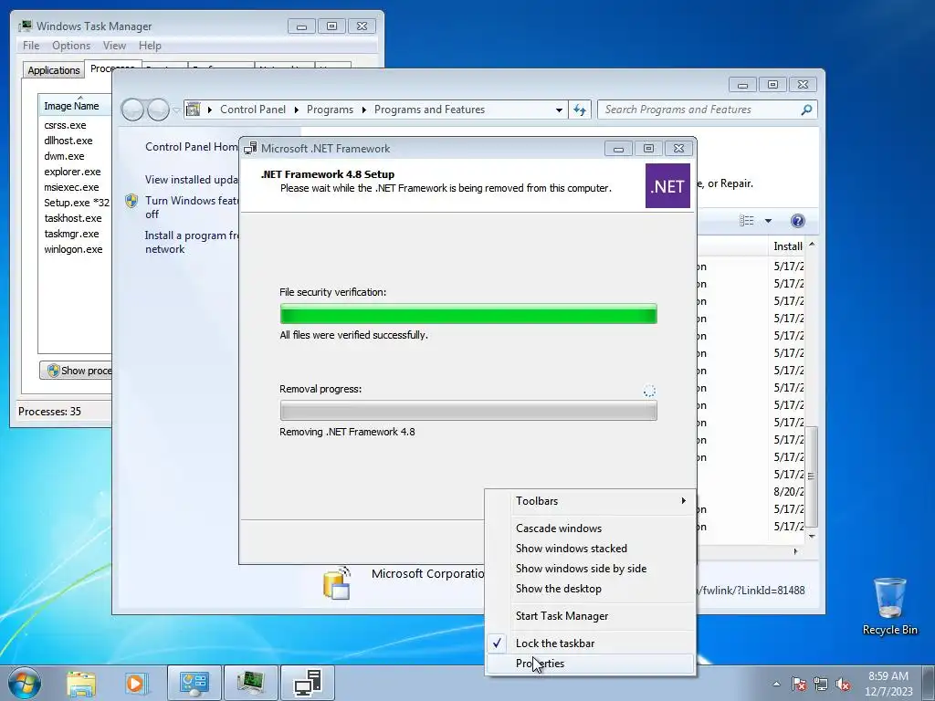Viewport: 935px width, 701px height.
Task: Switch to the Control Panel taskbar button
Action: (x=194, y=683)
